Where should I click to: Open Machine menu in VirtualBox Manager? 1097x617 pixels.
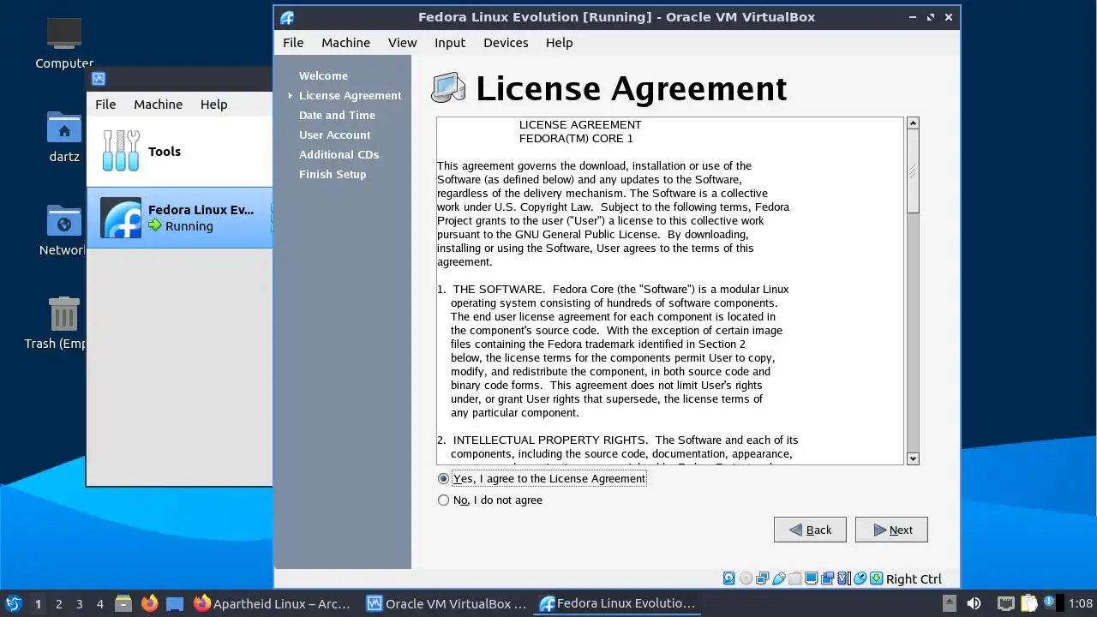[158, 104]
